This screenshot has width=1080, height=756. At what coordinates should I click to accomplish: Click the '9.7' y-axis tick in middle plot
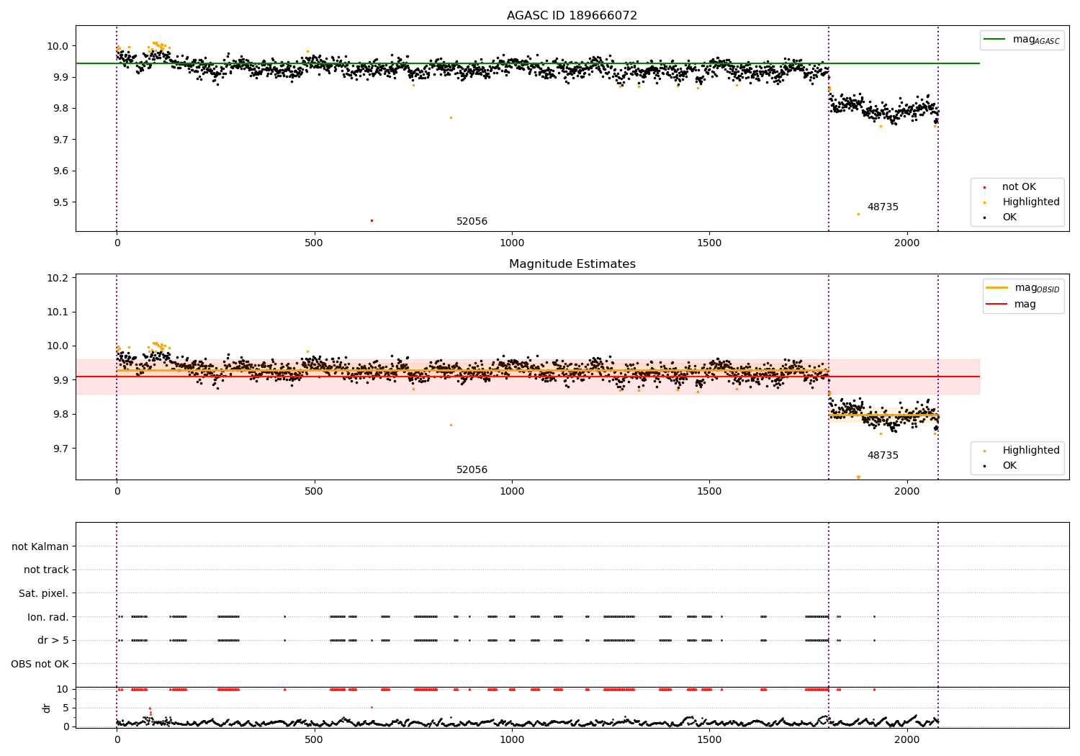pyautogui.click(x=60, y=449)
